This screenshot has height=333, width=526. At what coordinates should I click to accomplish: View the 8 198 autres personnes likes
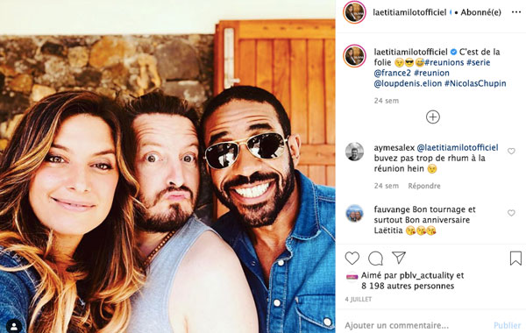pyautogui.click(x=408, y=286)
